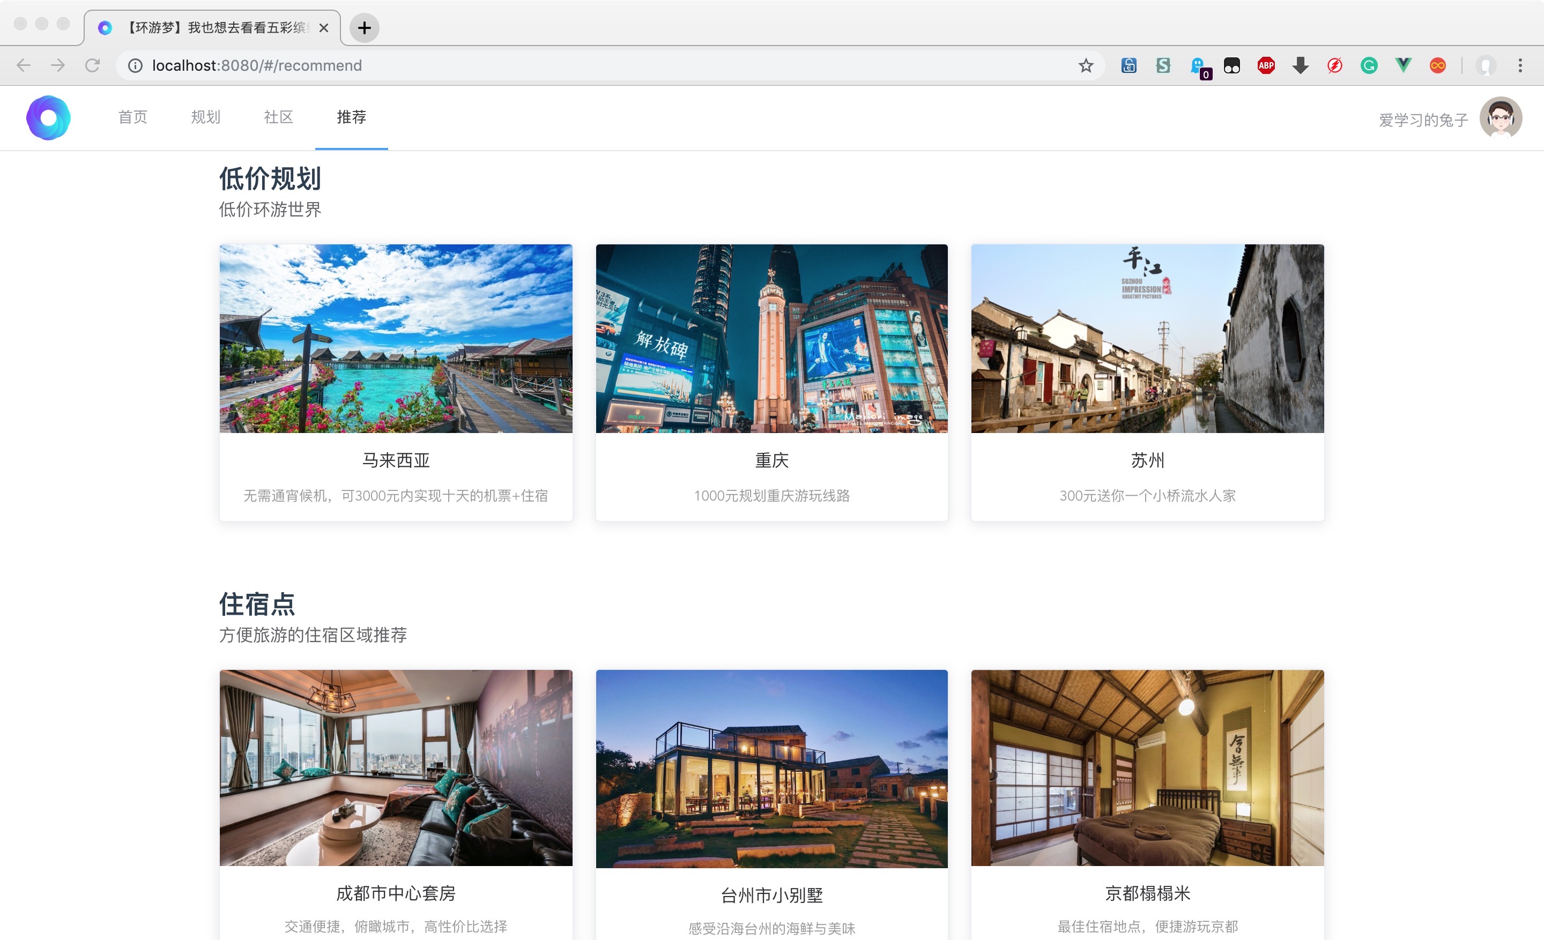The image size is (1544, 940).
Task: Click the download arrow extension icon
Action: click(1300, 65)
